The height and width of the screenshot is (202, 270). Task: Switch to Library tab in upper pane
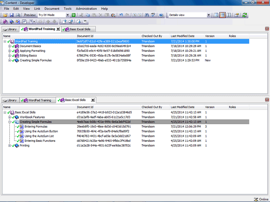click(x=10, y=29)
